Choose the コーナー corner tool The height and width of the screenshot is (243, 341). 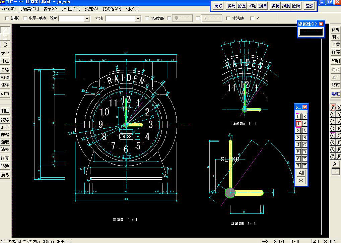pyautogui.click(x=5, y=127)
